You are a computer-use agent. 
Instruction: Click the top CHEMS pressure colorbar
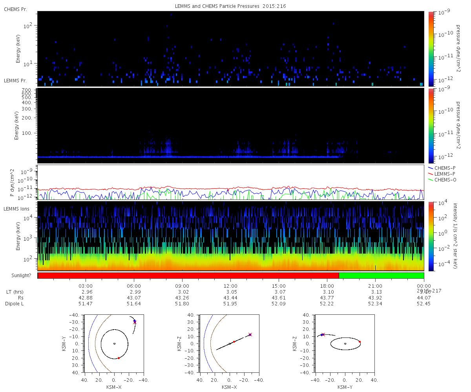(x=431, y=48)
